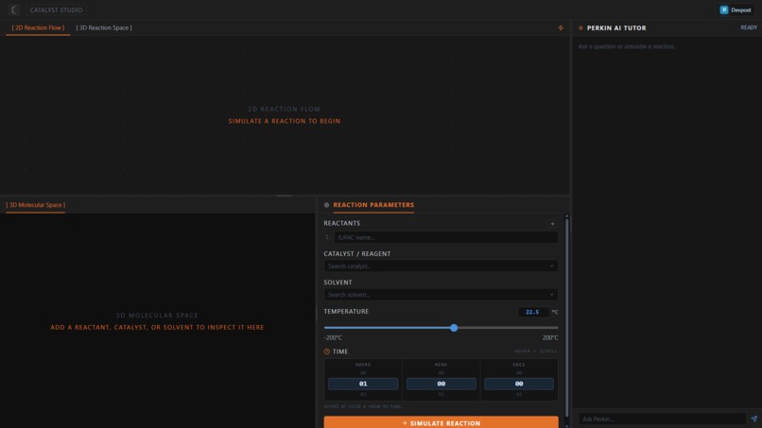Viewport: 762px width, 428px height.
Task: Send the message with the paper plane icon
Action: 753,419
